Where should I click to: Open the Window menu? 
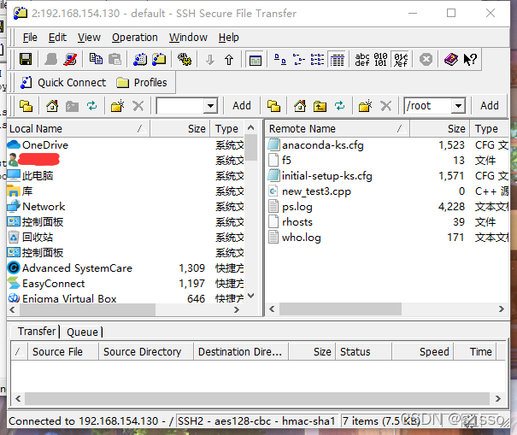188,38
